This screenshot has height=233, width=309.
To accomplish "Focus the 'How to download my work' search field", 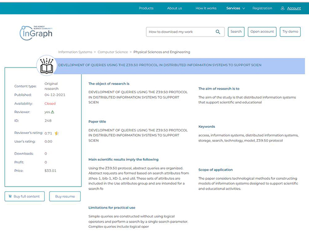I will pos(180,32).
